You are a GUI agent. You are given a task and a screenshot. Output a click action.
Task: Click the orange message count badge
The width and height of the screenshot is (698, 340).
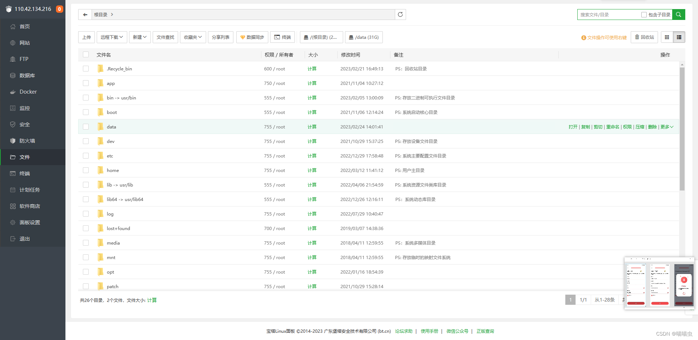(59, 9)
